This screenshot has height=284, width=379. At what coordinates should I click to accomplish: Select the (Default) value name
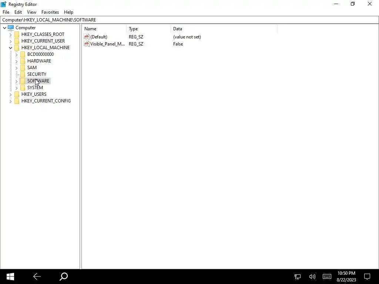(x=98, y=37)
